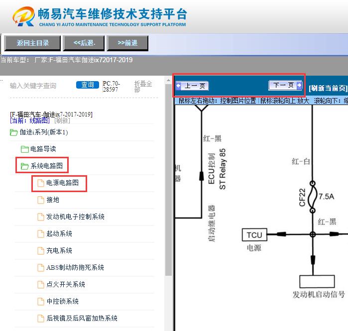The image size is (348, 331).
Task: Click the 畅易 platform logo icon
Action: point(24,16)
